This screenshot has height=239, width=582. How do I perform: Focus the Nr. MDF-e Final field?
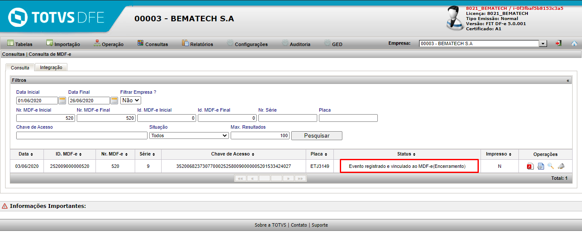pyautogui.click(x=106, y=118)
